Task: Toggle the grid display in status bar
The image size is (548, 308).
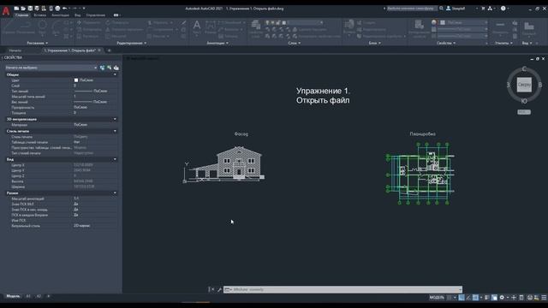Action: coord(449,298)
